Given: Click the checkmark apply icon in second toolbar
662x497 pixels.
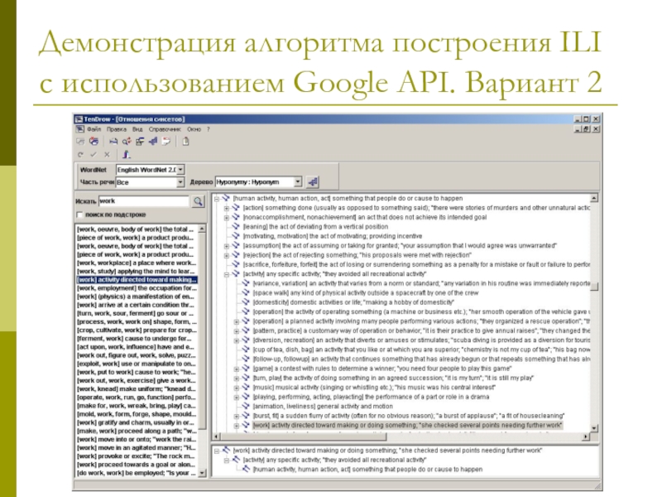Looking at the screenshot, I should pyautogui.click(x=94, y=155).
